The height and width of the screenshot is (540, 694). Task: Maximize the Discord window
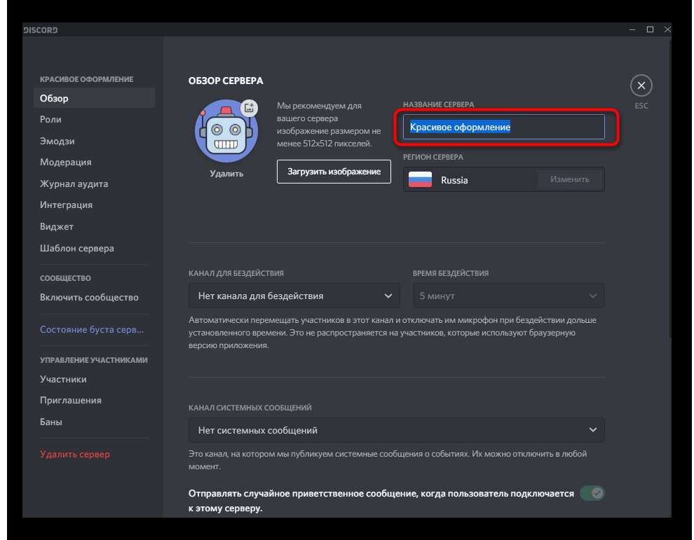650,29
